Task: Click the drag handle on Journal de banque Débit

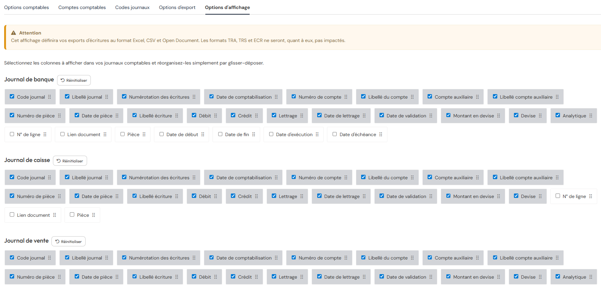Action: click(215, 116)
